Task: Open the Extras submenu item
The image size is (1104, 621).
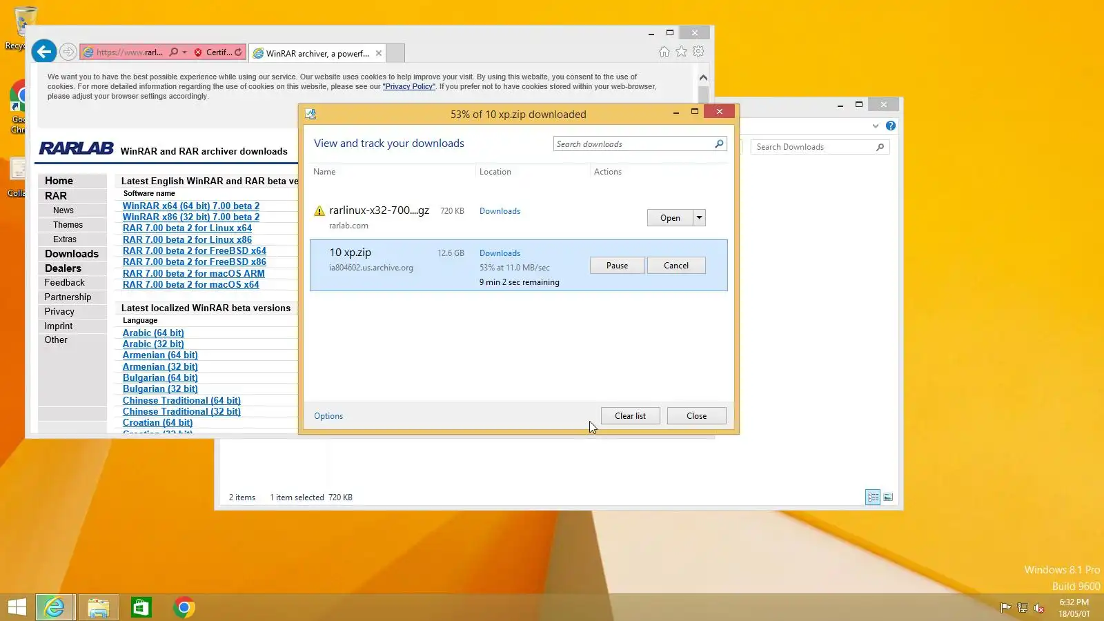Action: click(65, 239)
